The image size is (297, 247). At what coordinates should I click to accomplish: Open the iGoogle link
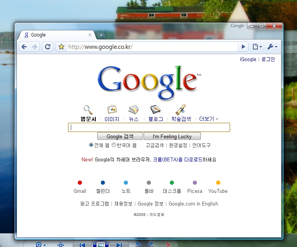(248, 60)
